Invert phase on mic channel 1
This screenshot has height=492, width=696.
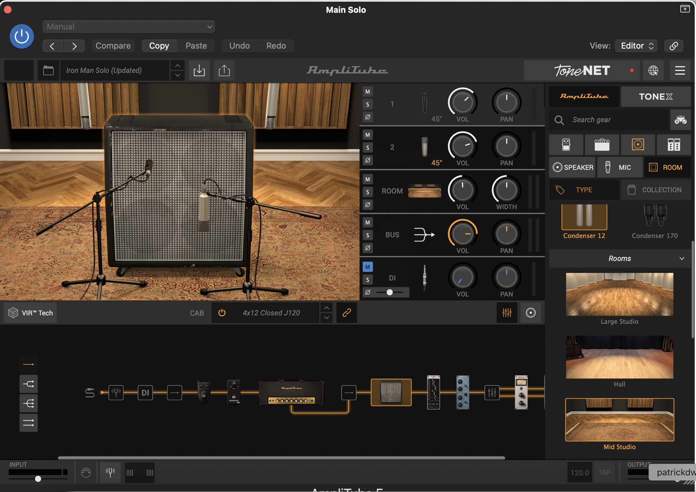368,117
